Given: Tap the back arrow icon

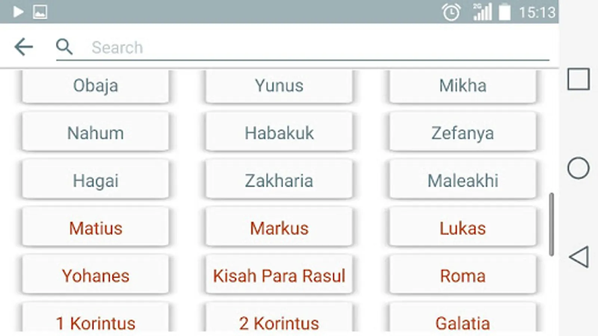Looking at the screenshot, I should [x=24, y=47].
